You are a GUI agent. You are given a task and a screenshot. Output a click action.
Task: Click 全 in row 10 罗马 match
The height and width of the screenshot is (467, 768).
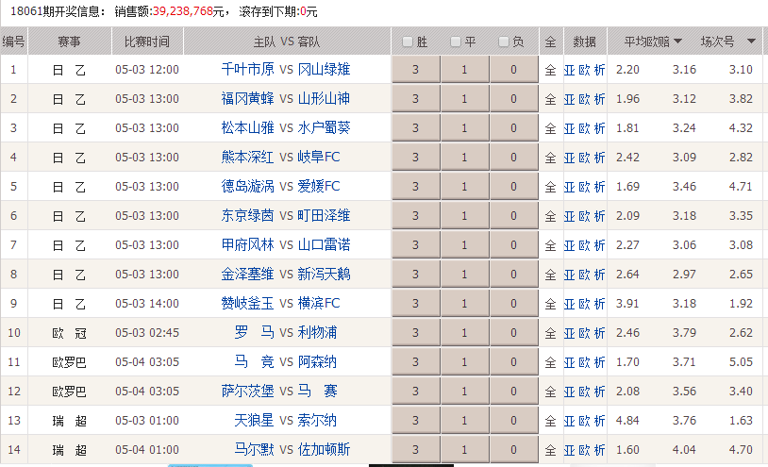point(551,333)
